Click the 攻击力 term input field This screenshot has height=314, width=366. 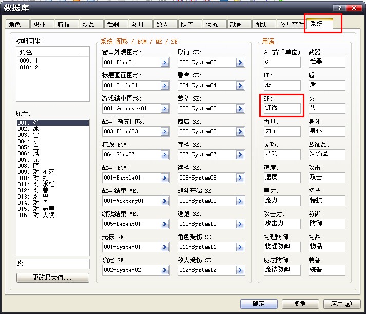282,224
